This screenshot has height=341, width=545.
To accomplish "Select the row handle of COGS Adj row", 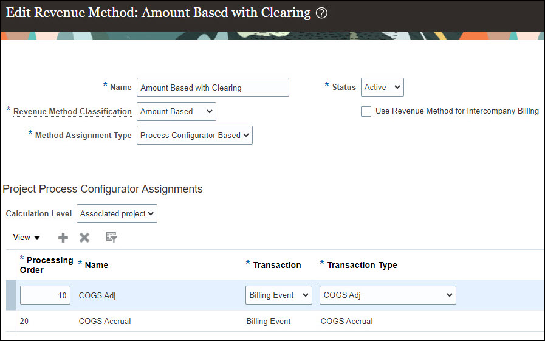I will click(11, 295).
